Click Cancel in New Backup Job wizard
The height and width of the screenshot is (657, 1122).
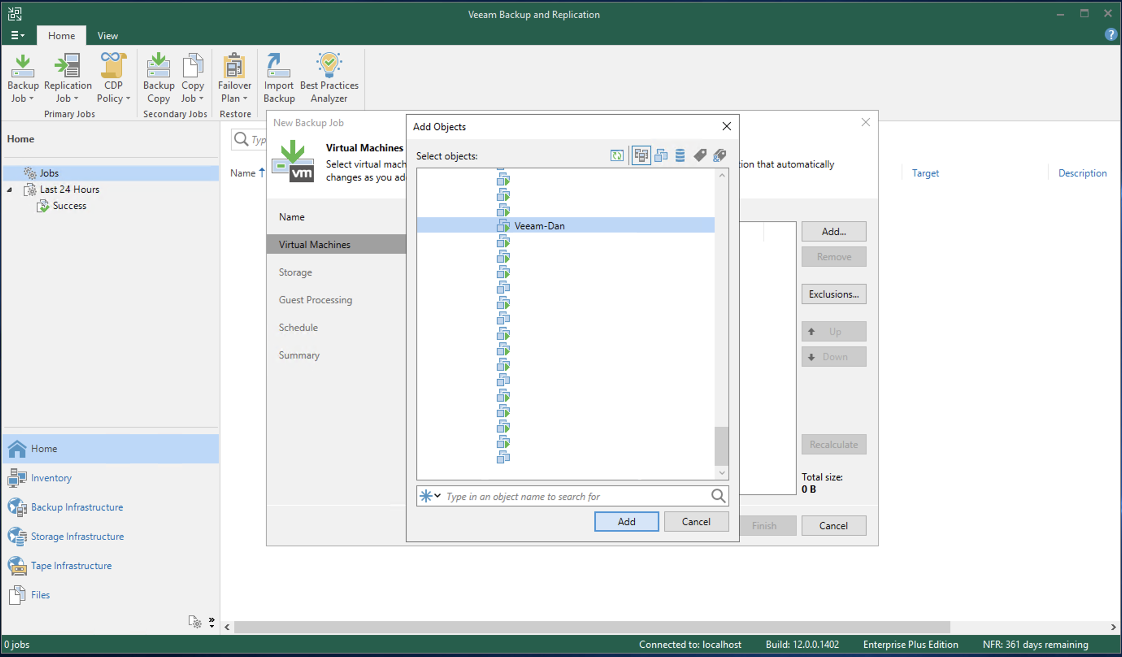tap(833, 526)
